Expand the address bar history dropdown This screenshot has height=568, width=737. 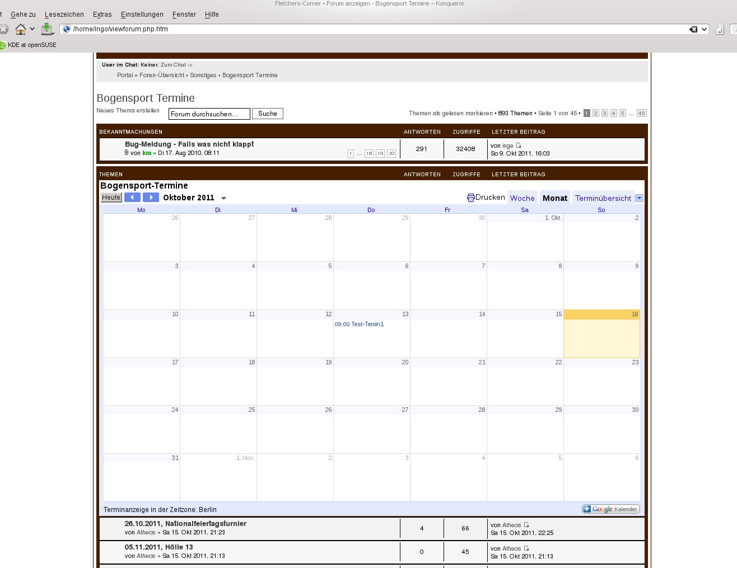705,29
